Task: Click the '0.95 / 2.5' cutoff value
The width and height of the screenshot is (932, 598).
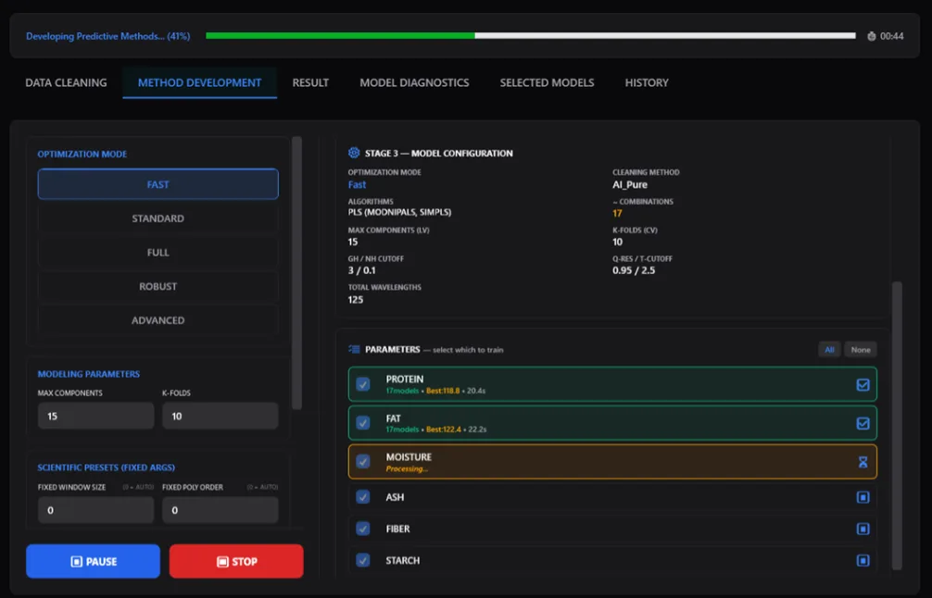Action: 634,270
